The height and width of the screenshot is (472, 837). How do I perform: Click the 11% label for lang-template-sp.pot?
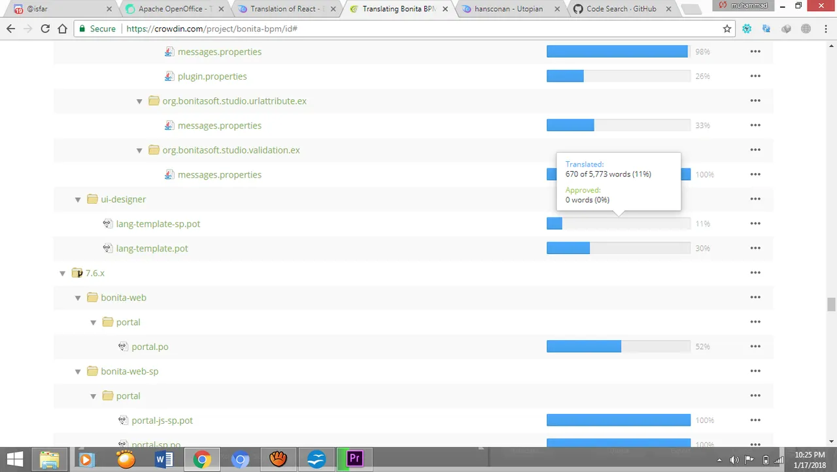coord(703,224)
